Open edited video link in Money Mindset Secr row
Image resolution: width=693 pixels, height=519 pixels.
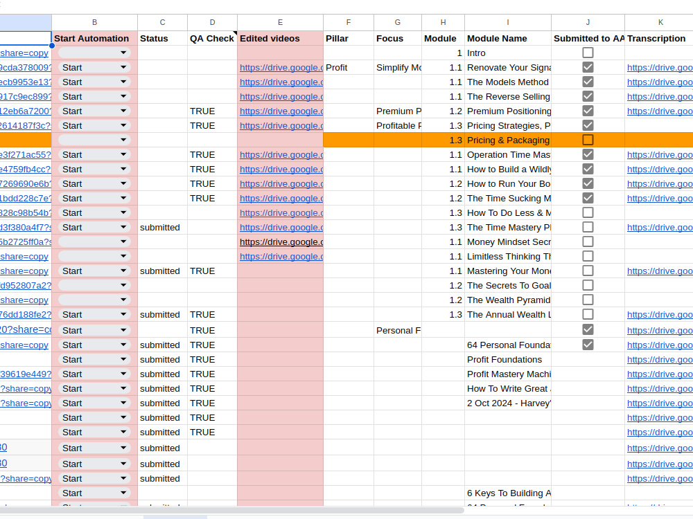click(x=281, y=242)
